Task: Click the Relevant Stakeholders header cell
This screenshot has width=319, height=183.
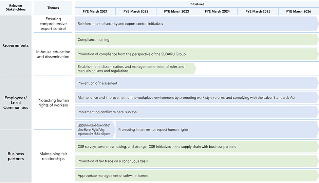Action: pyautogui.click(x=16, y=7)
